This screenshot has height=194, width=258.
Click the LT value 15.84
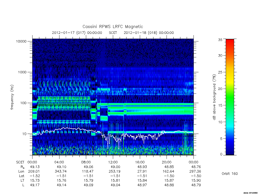click(142, 180)
